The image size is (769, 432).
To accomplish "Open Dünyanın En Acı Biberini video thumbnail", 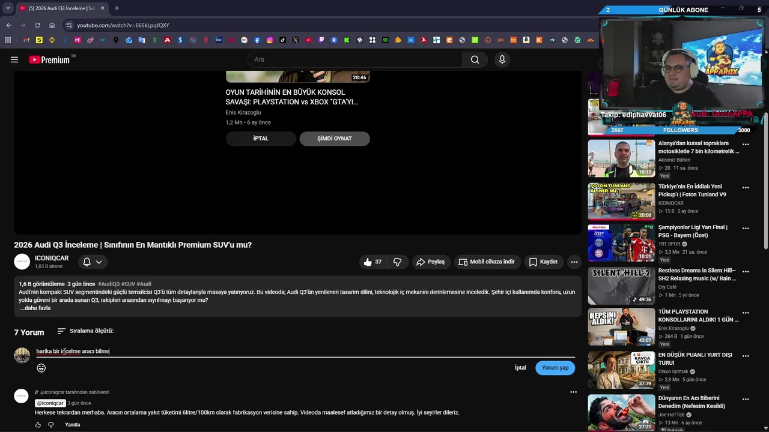I will coord(621,412).
